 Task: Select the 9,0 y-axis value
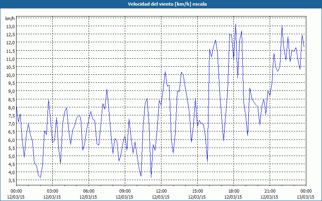tap(11, 91)
